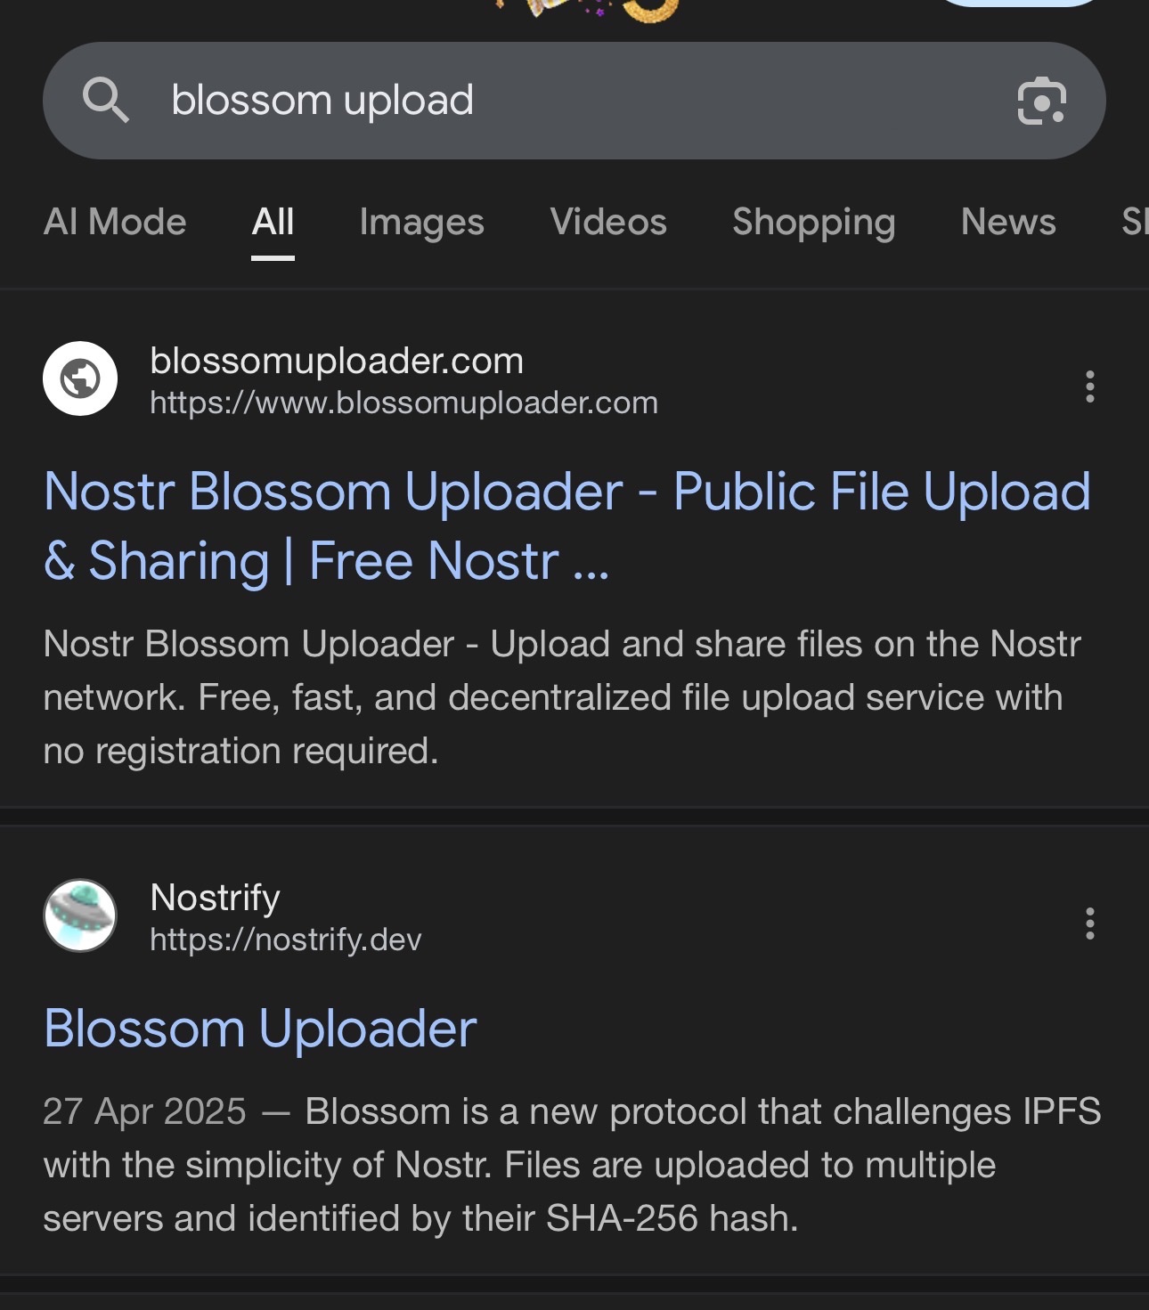
Task: Open options menu for blossomuploader.com result
Action: [x=1089, y=386]
